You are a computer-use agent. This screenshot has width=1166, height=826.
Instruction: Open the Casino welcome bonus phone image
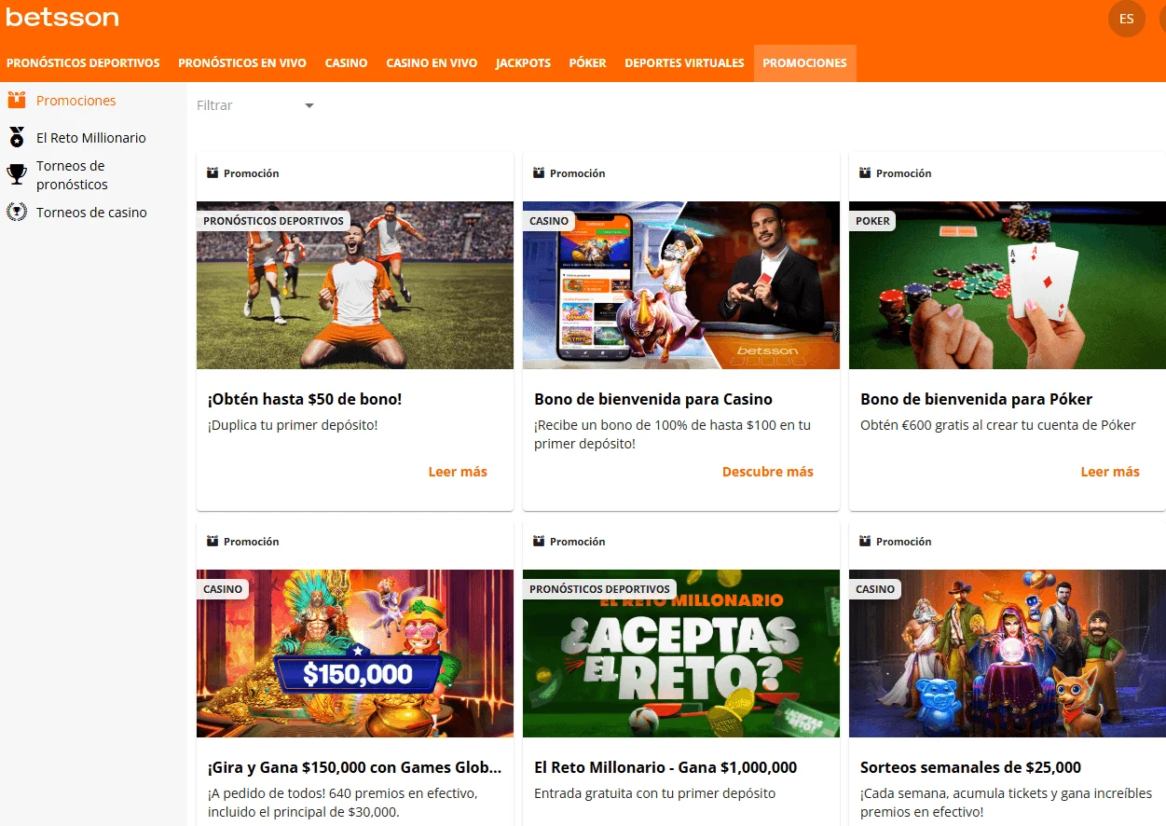[681, 285]
